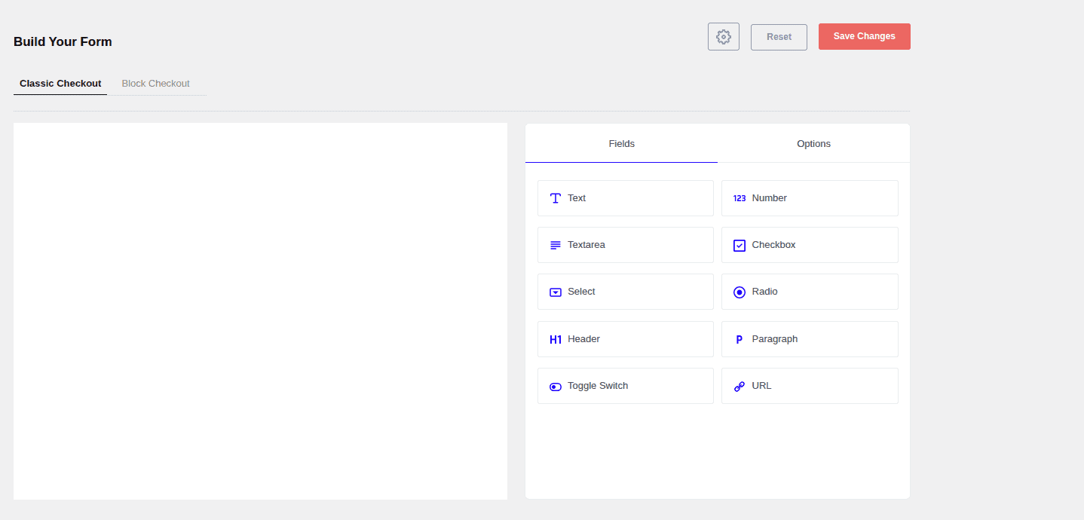Click the H1 icon of the Header field
Viewport: 1084px width, 520px height.
click(556, 339)
